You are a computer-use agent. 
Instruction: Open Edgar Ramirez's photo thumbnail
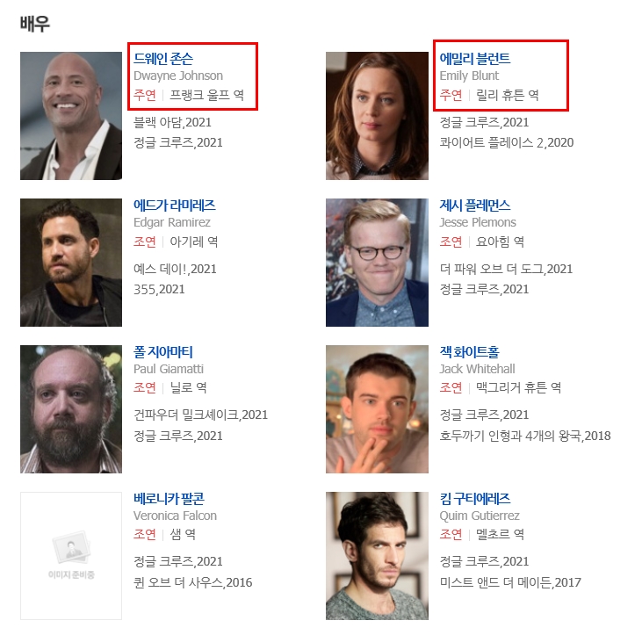tap(71, 263)
